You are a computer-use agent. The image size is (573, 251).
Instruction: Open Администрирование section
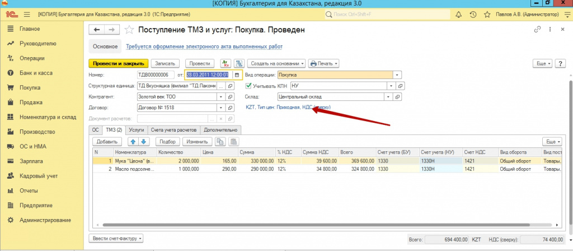pos(45,220)
